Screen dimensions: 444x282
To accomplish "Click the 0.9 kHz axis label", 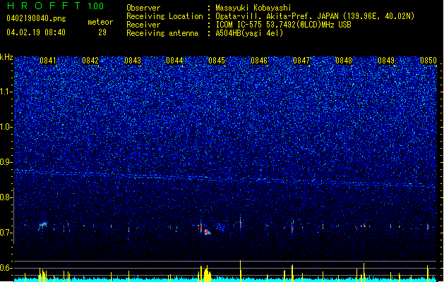I will (x=6, y=162).
